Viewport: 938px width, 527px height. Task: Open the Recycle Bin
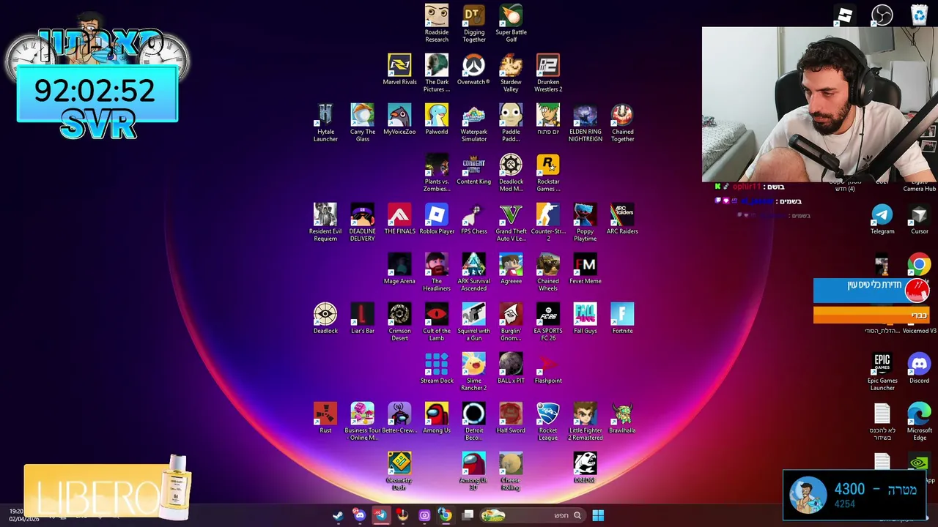click(x=919, y=15)
